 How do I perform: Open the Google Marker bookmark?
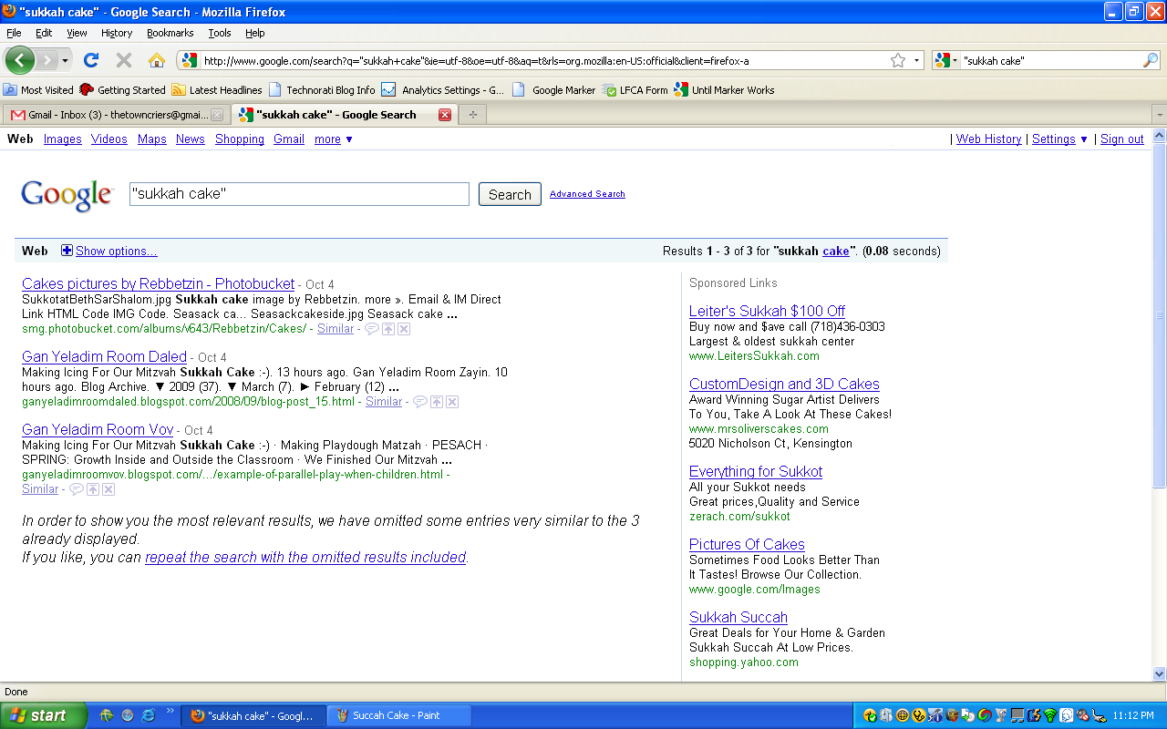(554, 90)
